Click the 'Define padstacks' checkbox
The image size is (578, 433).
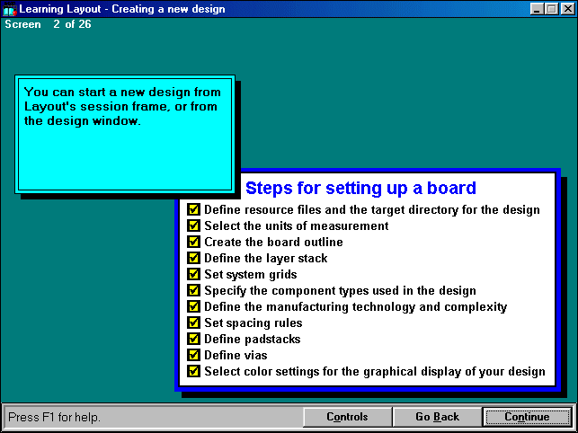coord(193,339)
